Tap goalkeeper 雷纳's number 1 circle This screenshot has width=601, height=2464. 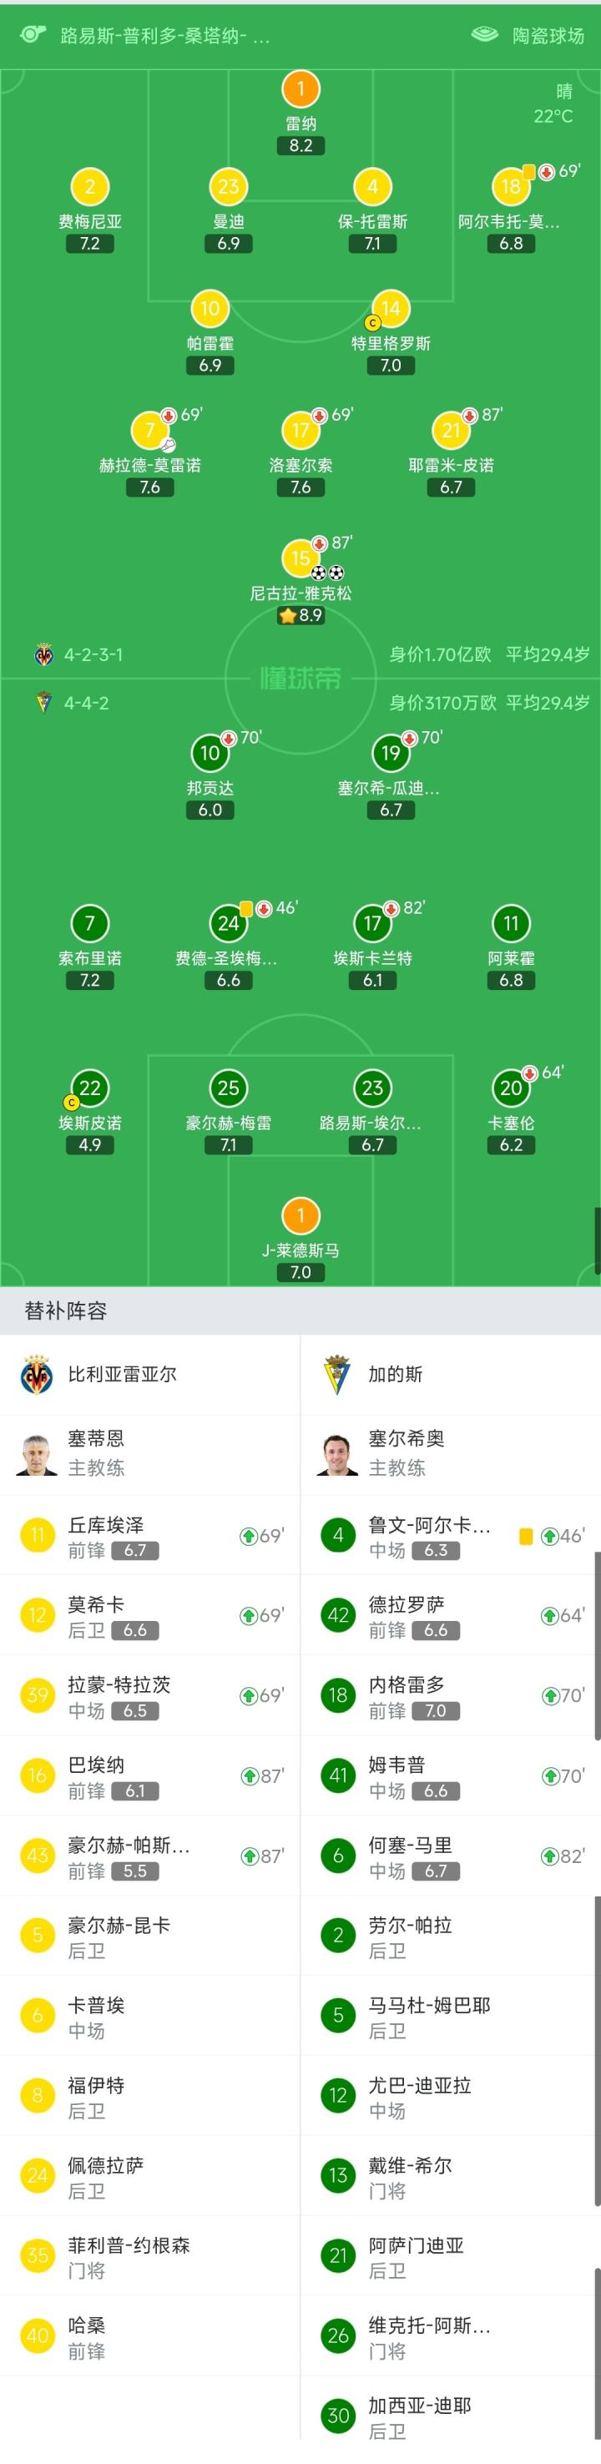click(x=300, y=90)
